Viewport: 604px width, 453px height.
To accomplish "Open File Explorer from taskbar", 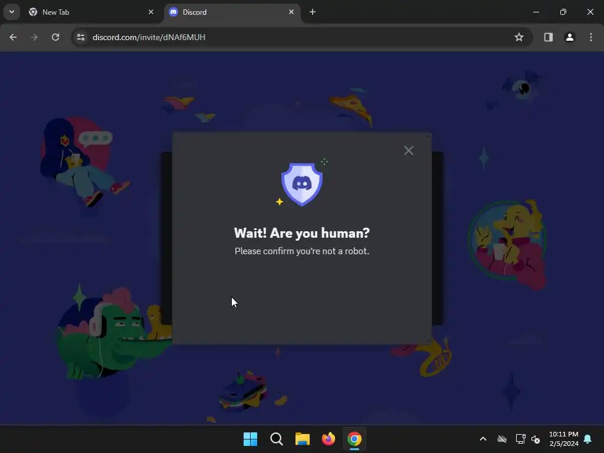I will pos(303,439).
